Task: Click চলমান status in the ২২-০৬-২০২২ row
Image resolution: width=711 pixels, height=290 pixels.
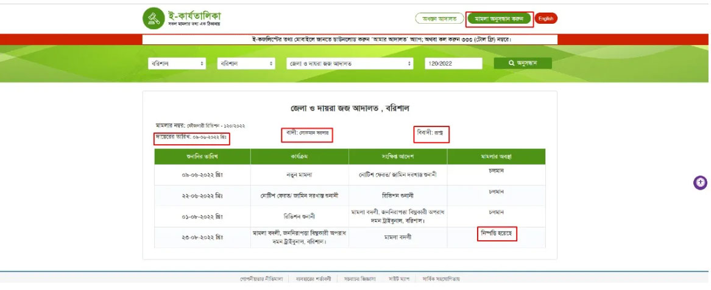Action: tap(497, 192)
